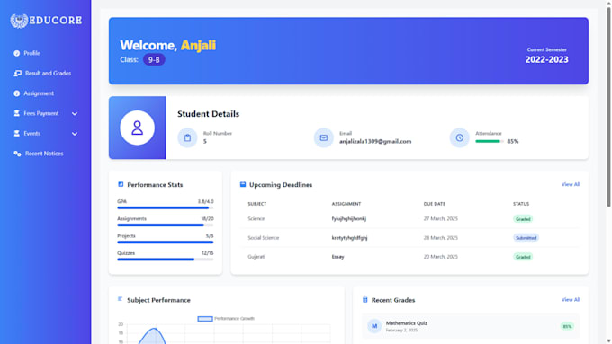Viewport: 612px width, 344px height.
Task: Click the Educore logo emblem
Action: point(19,21)
